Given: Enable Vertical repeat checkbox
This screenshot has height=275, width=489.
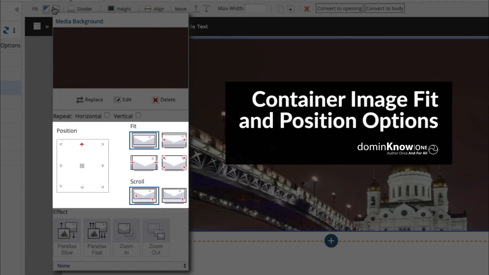Looking at the screenshot, I should point(138,115).
